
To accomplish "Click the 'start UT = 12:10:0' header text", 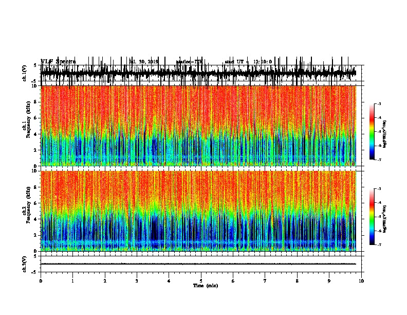I will point(248,62).
